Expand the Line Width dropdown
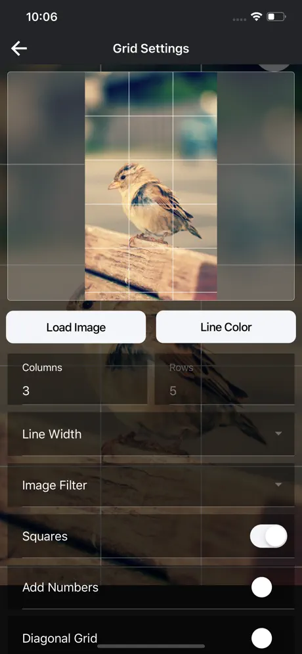The image size is (302, 654). [151, 434]
